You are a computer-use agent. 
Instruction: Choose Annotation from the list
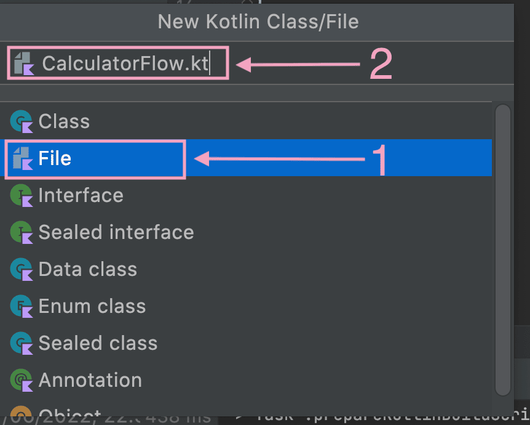coord(246,379)
